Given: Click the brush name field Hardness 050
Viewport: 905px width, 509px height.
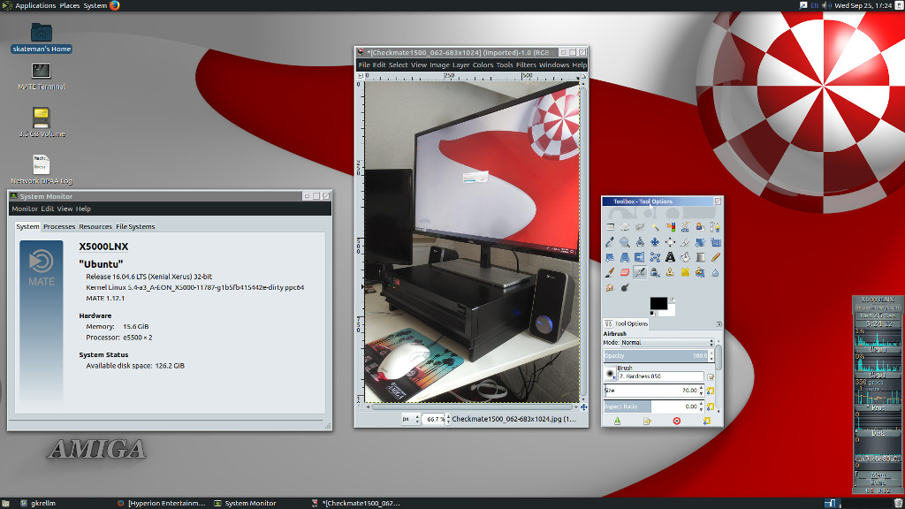Looking at the screenshot, I should (x=661, y=376).
